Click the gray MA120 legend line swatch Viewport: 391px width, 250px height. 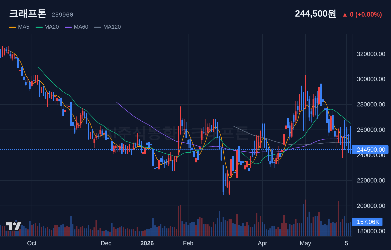[98, 27]
